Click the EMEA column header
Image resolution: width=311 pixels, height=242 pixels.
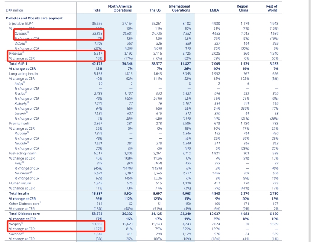[214, 10]
